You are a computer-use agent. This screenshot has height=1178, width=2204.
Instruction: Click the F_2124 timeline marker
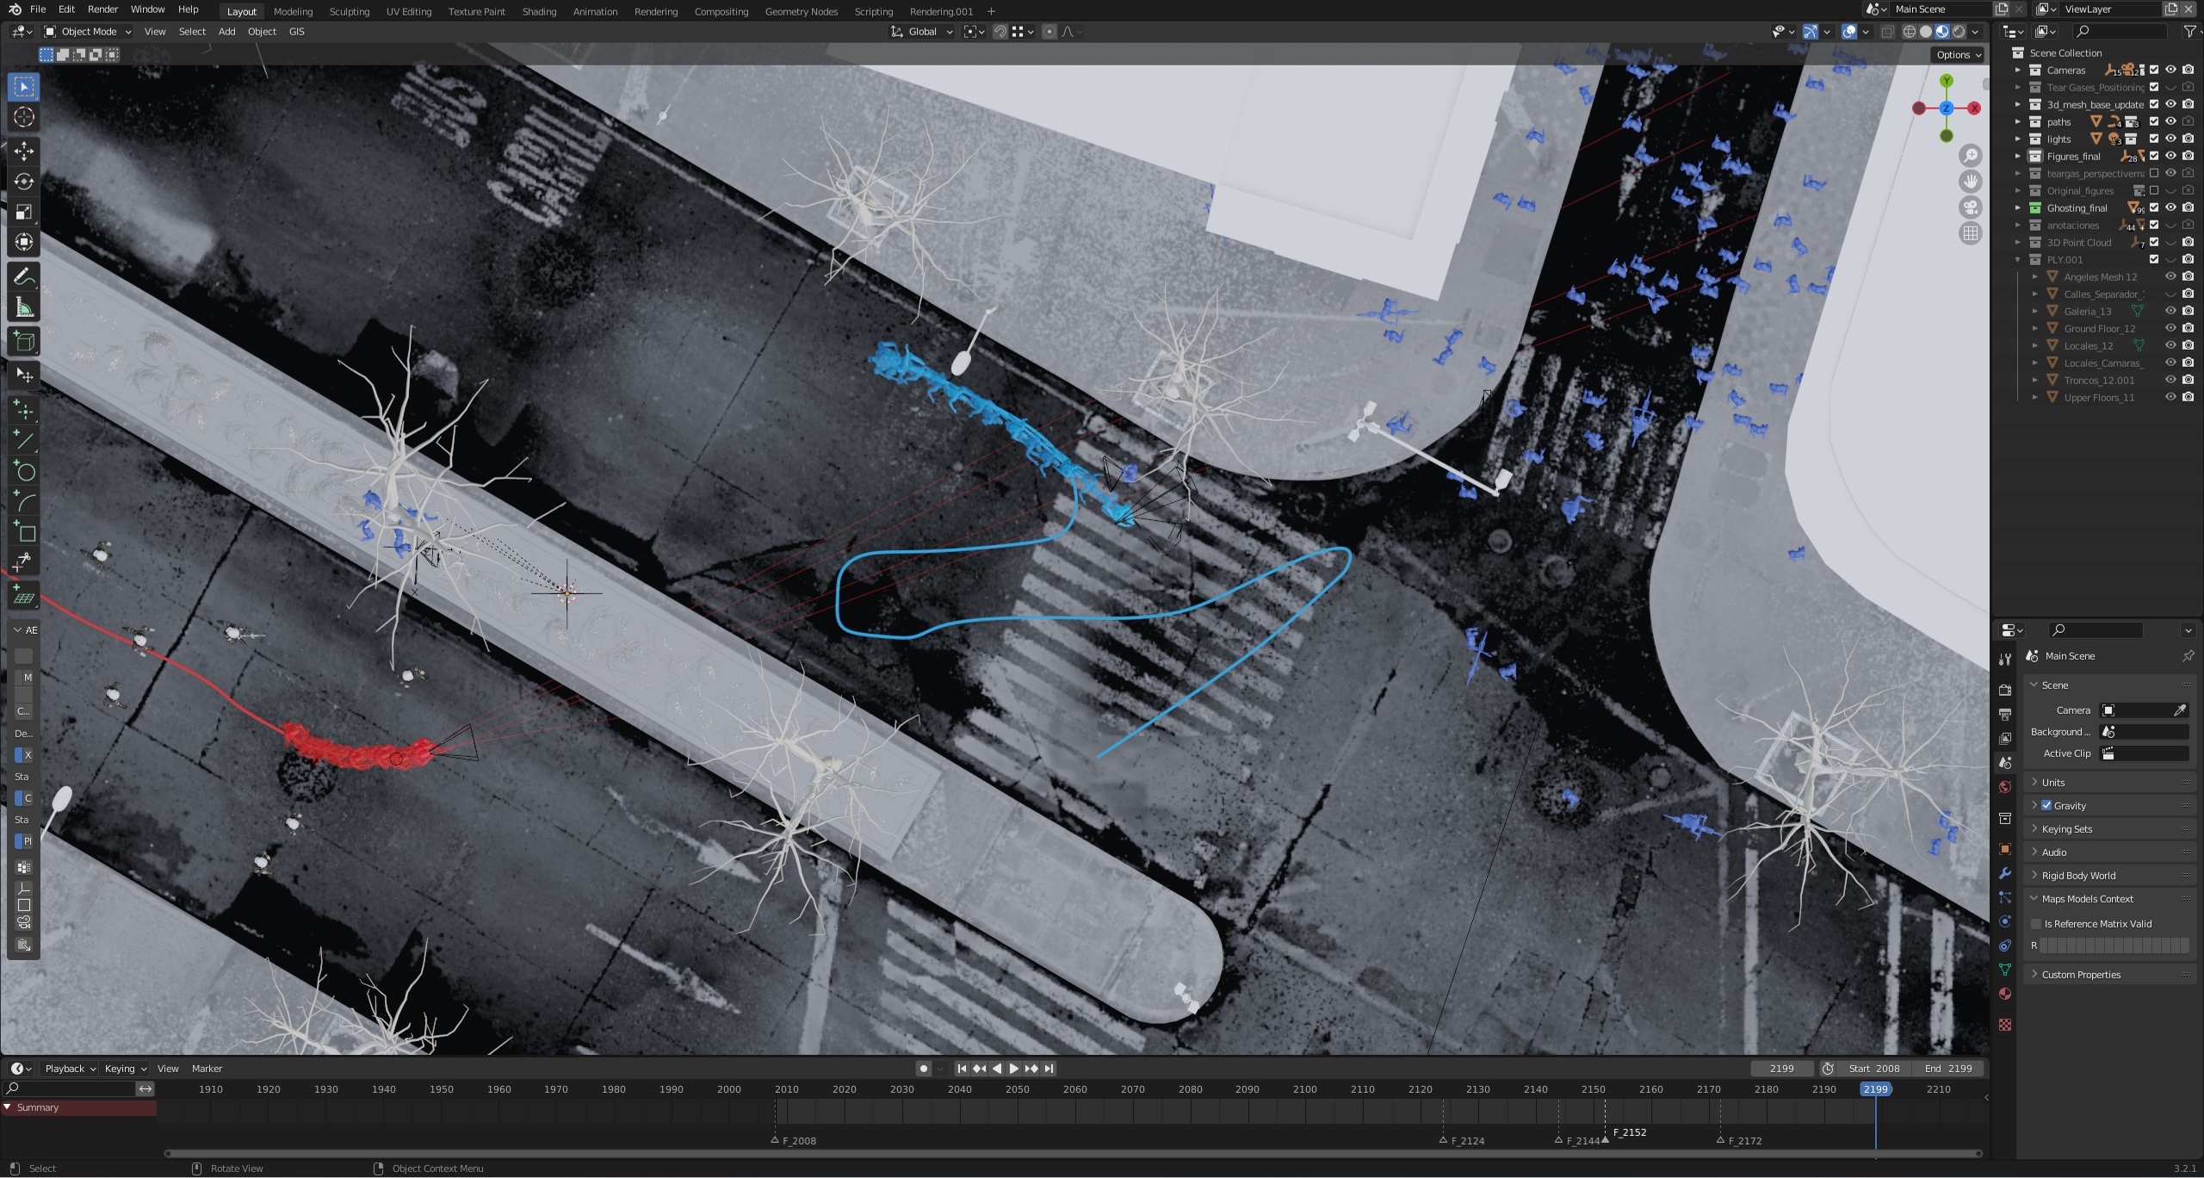(x=1444, y=1140)
